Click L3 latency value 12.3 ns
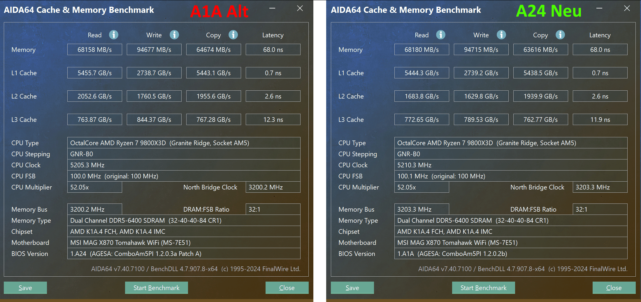This screenshot has height=302, width=641. [273, 120]
